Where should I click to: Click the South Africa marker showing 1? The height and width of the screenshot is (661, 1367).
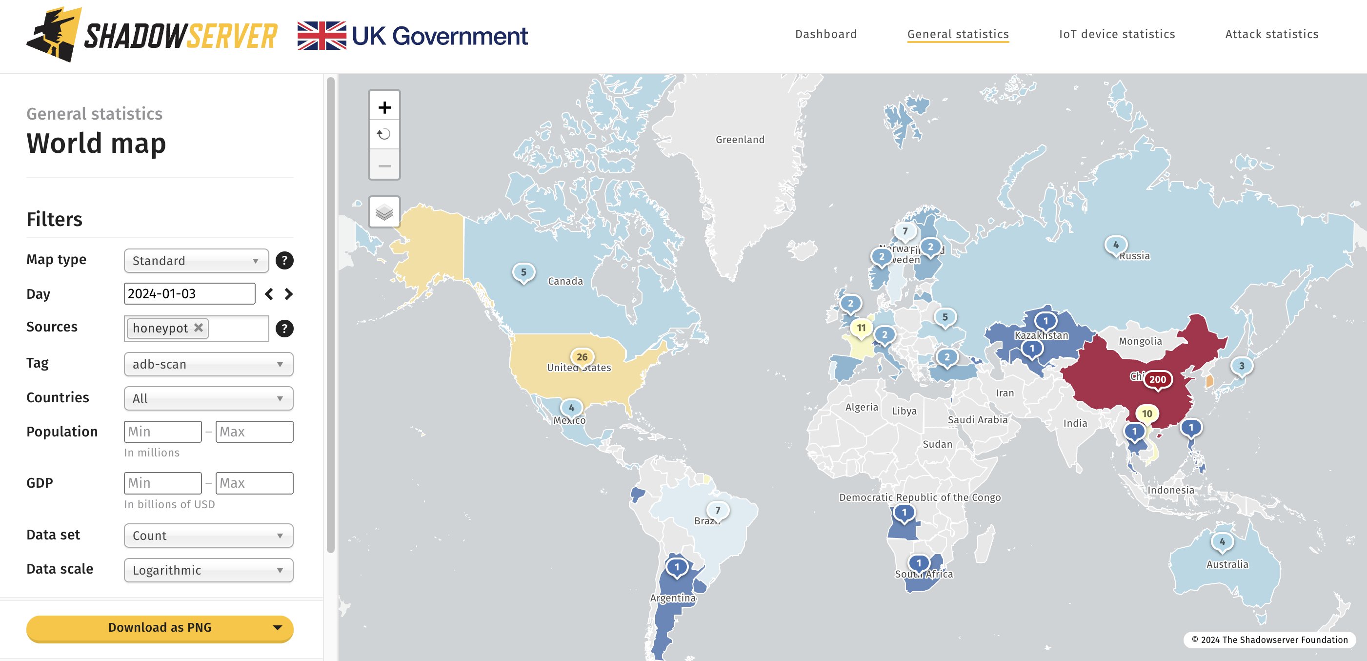(x=919, y=564)
